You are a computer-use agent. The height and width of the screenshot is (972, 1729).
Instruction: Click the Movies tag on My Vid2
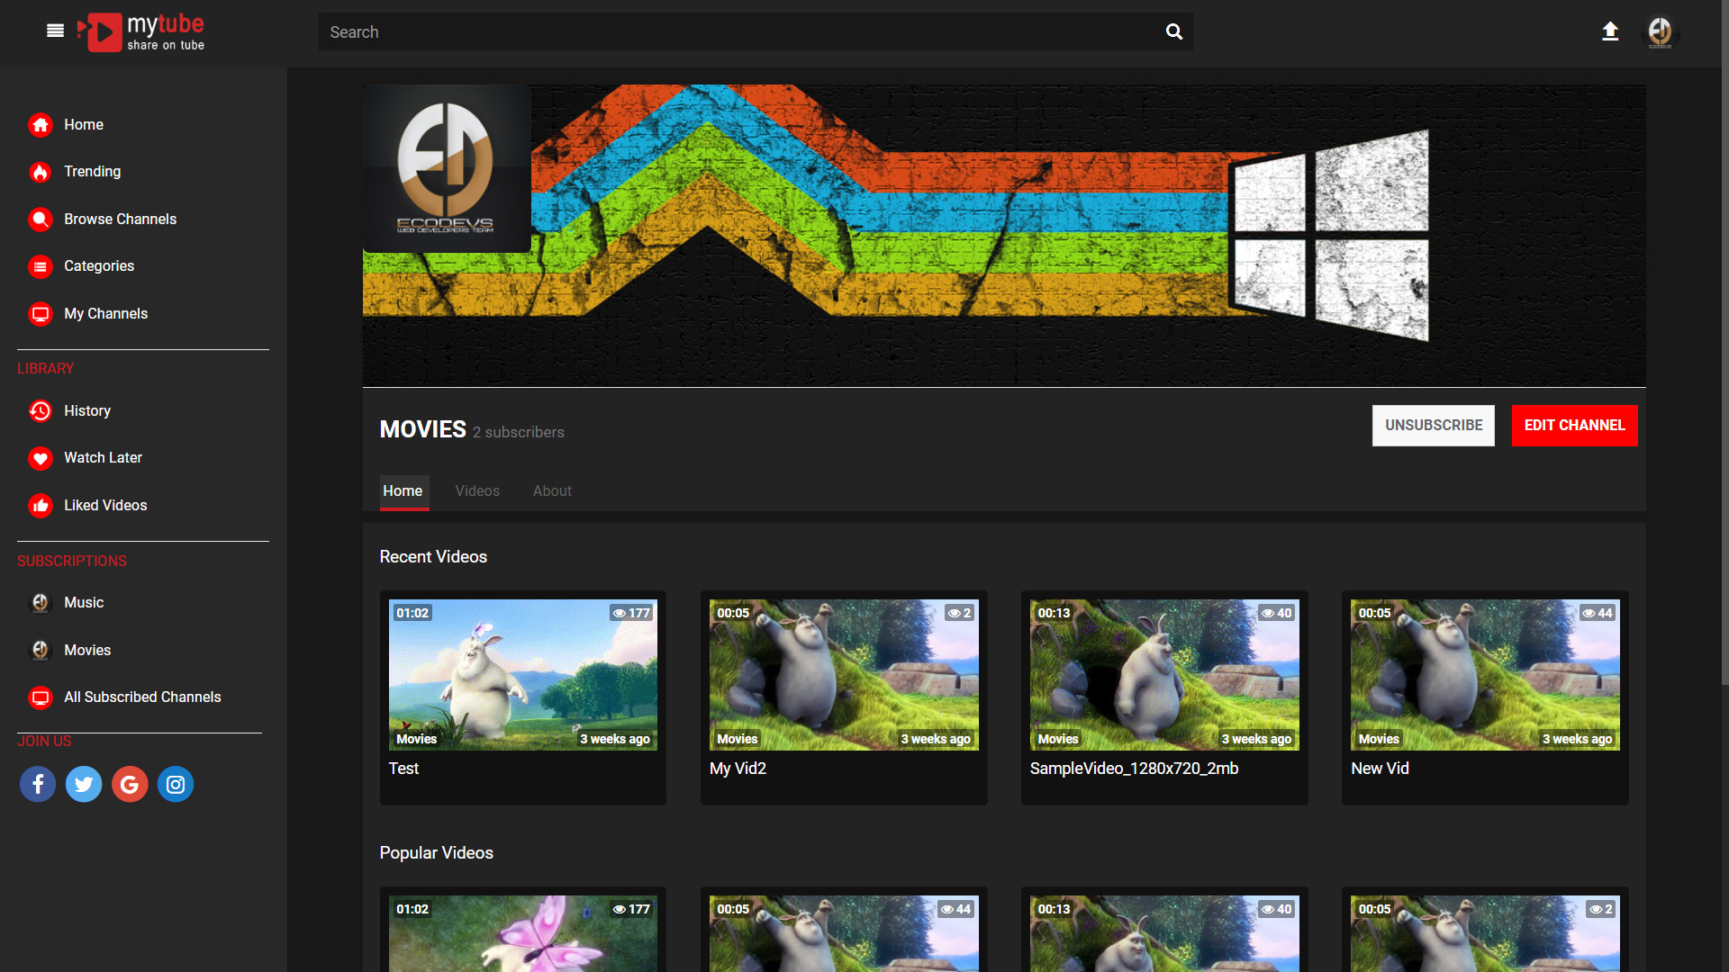[x=737, y=739]
